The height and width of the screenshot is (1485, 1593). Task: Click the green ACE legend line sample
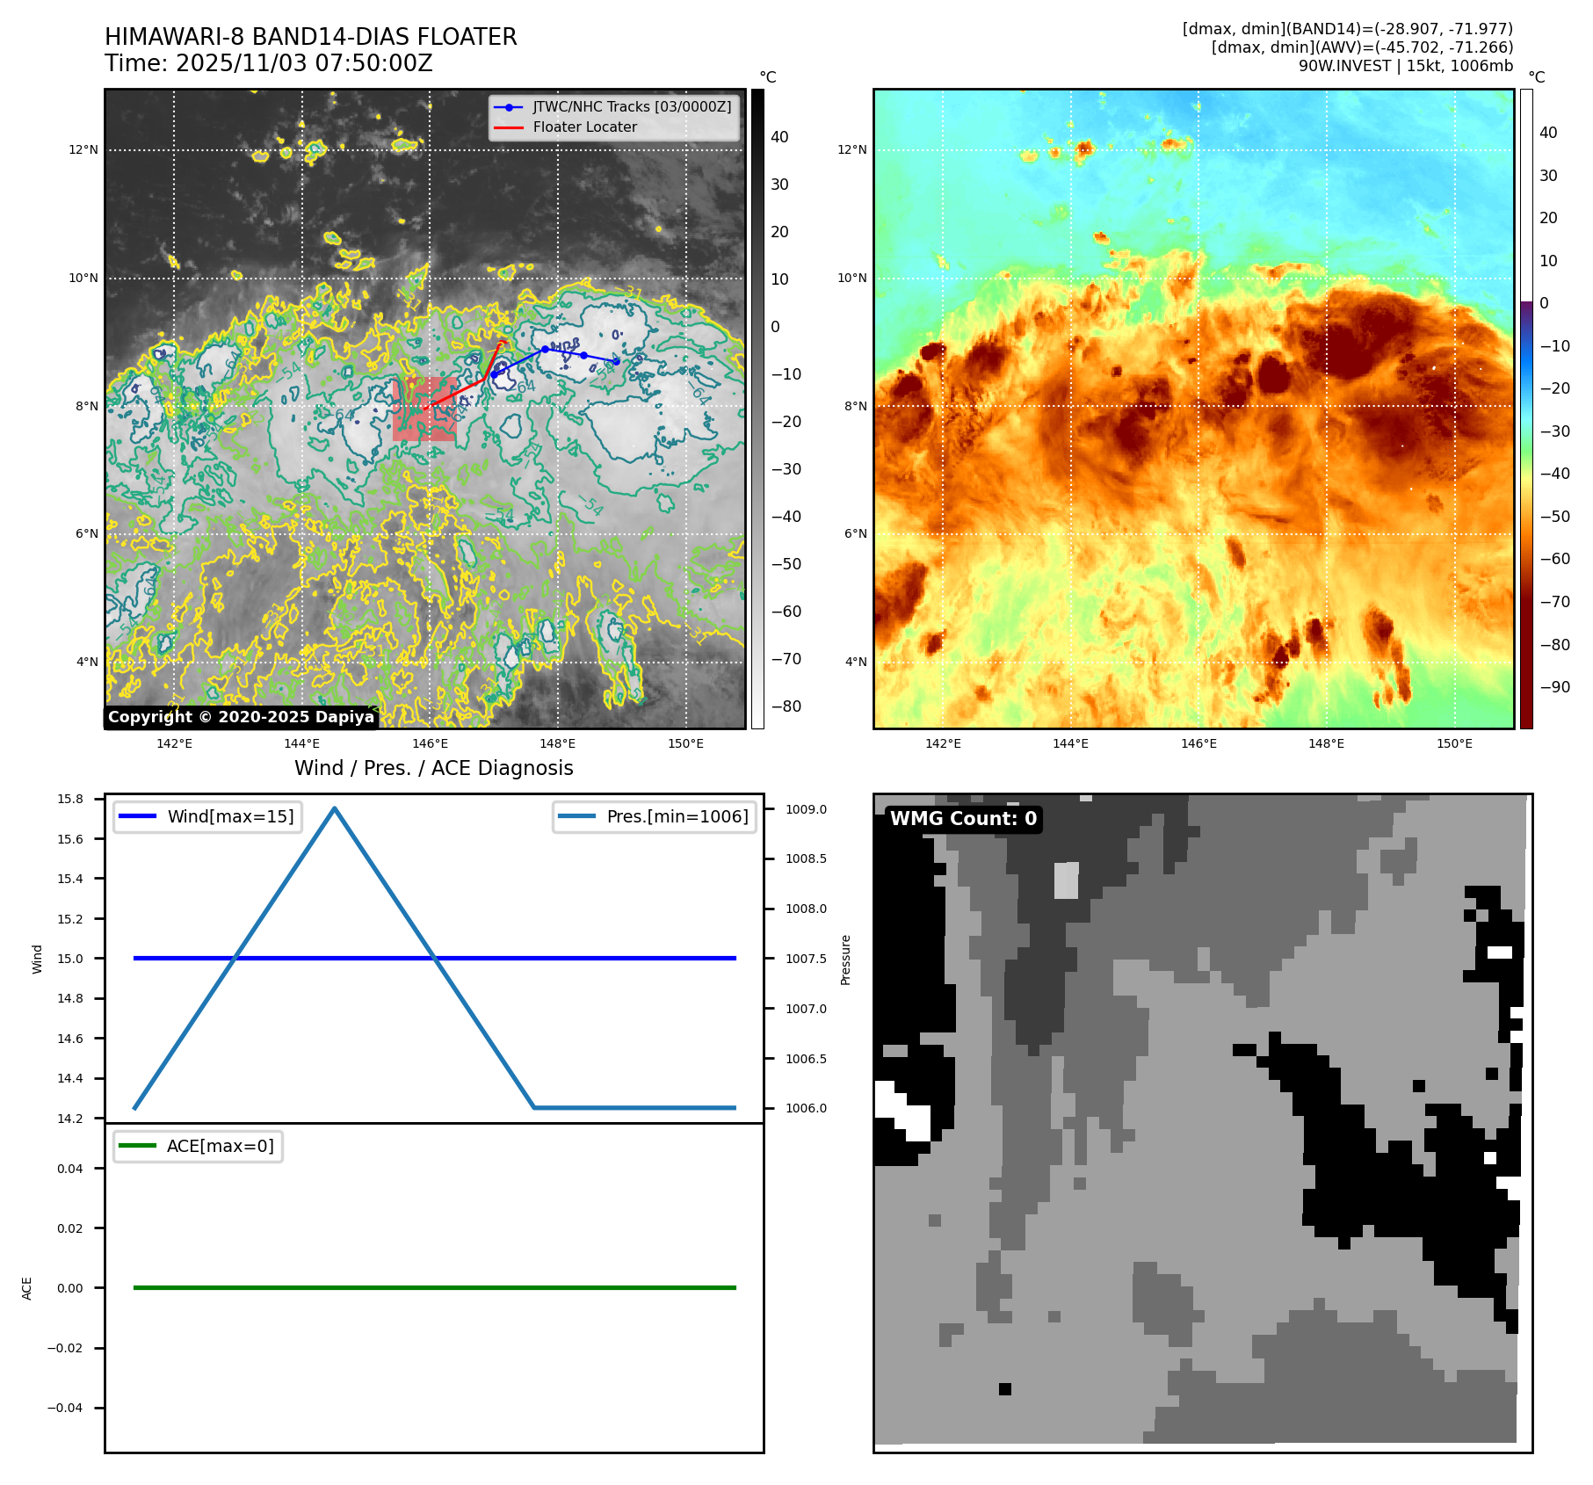click(x=137, y=1146)
